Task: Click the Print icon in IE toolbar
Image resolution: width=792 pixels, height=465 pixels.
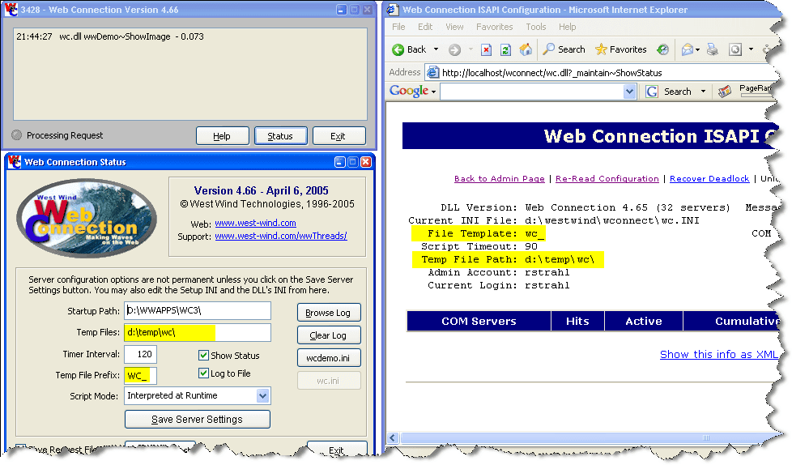Action: click(x=712, y=49)
